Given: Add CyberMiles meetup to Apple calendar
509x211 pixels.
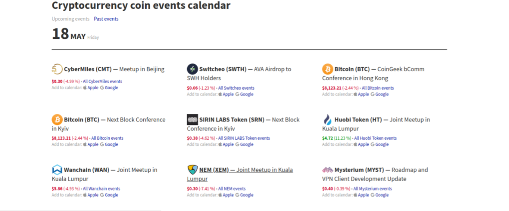Looking at the screenshot, I should tap(90, 88).
